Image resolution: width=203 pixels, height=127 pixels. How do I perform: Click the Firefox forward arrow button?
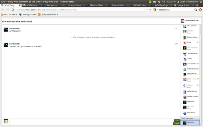(8, 10)
